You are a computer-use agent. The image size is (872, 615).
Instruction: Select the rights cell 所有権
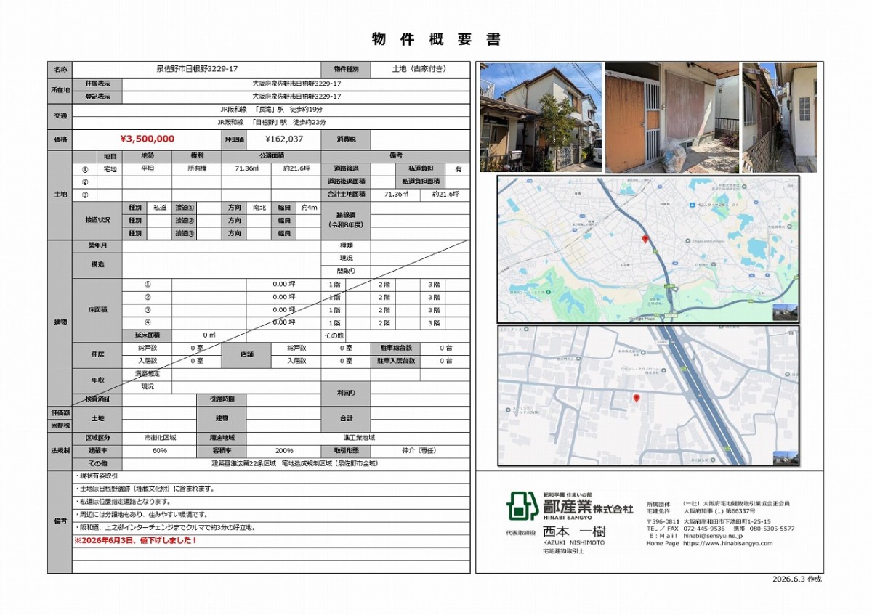(x=197, y=168)
